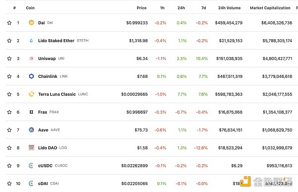The width and height of the screenshot is (298, 192).
Task: Click the cDAI logo icon
Action: (x=31, y=184)
